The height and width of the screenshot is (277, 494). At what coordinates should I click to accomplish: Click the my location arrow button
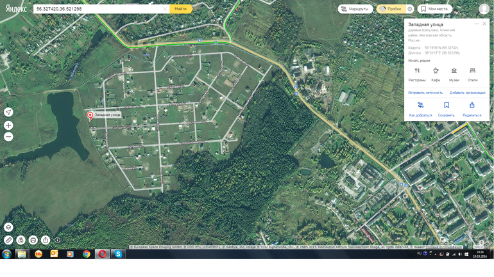(8, 112)
